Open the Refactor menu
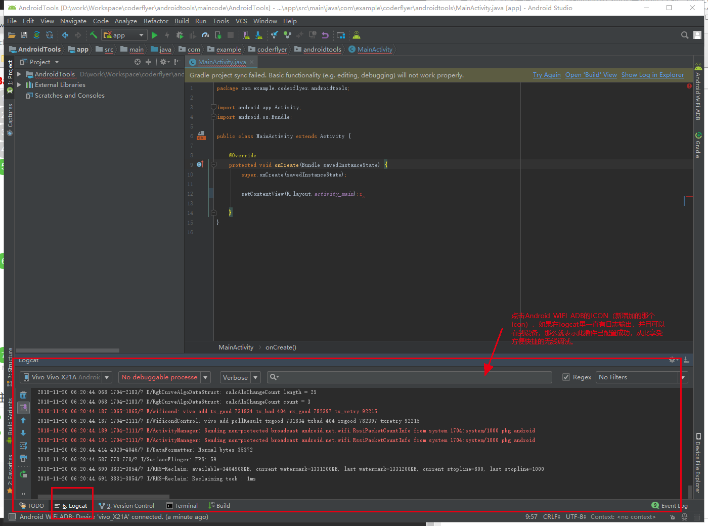 point(156,21)
